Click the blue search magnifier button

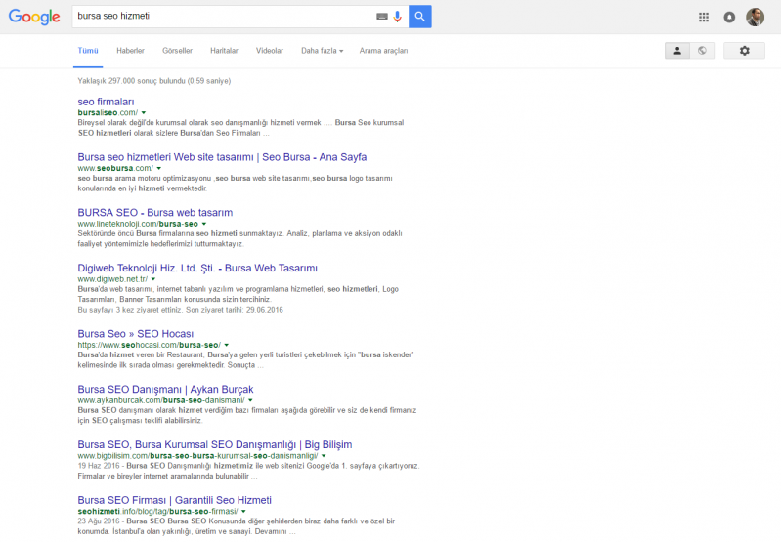(420, 17)
